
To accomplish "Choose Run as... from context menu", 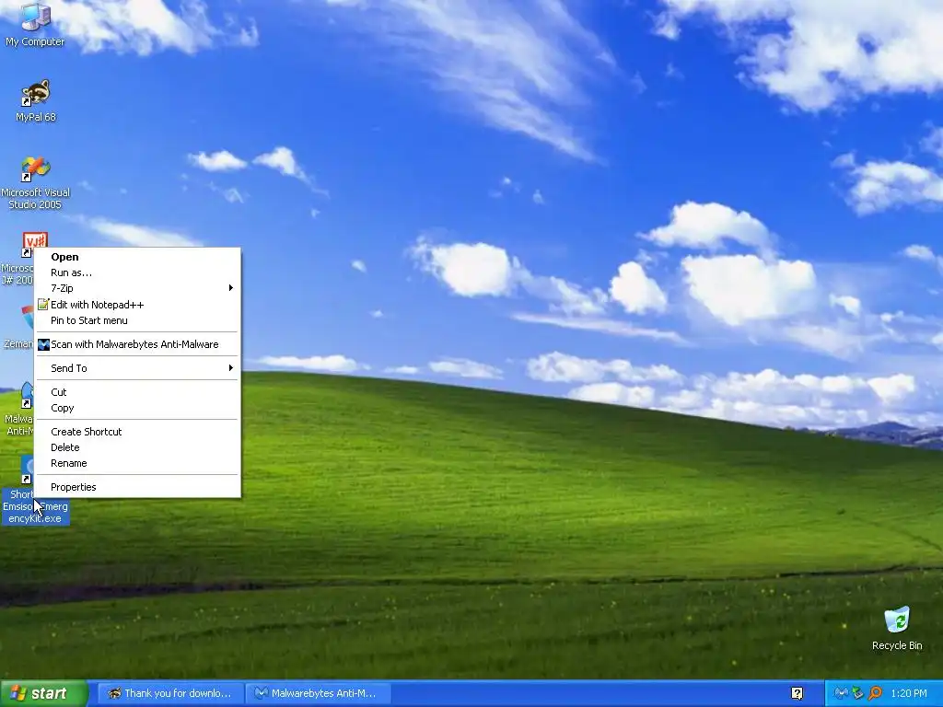I will tap(138, 272).
